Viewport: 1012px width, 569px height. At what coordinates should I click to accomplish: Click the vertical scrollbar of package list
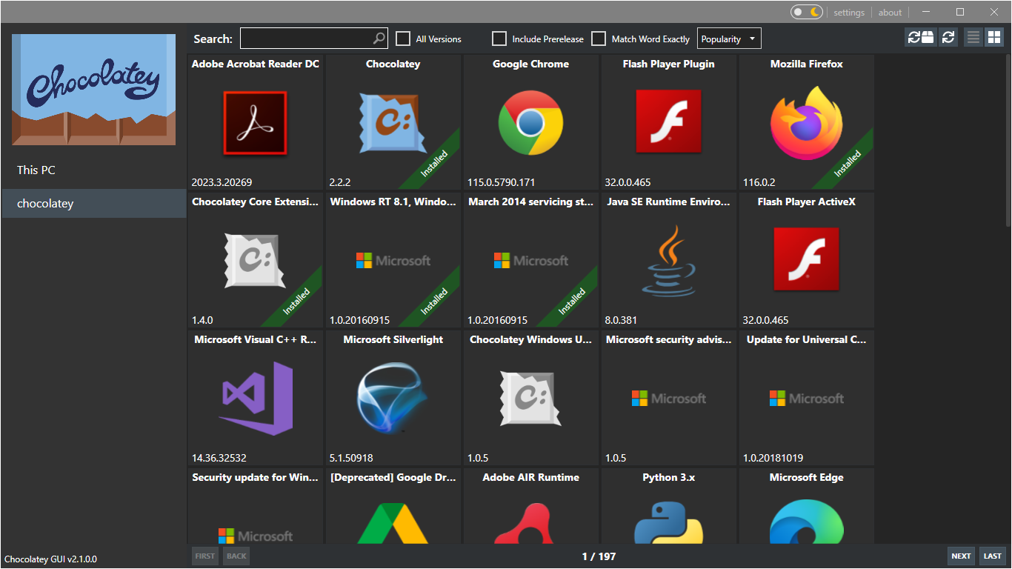tap(1008, 141)
